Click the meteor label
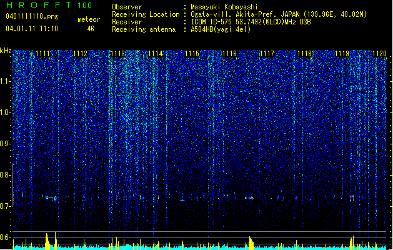Viewport: 393px width, 250px height. [89, 19]
